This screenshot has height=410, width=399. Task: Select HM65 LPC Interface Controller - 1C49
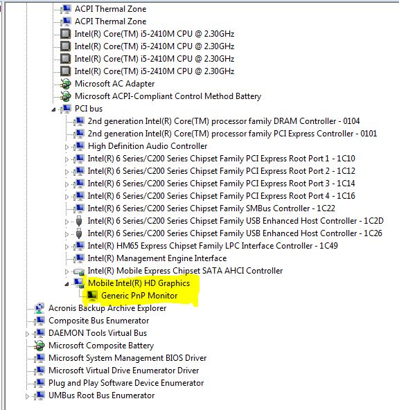(x=213, y=246)
